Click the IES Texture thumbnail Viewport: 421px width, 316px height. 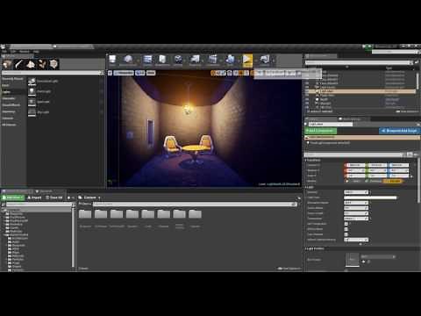click(353, 260)
